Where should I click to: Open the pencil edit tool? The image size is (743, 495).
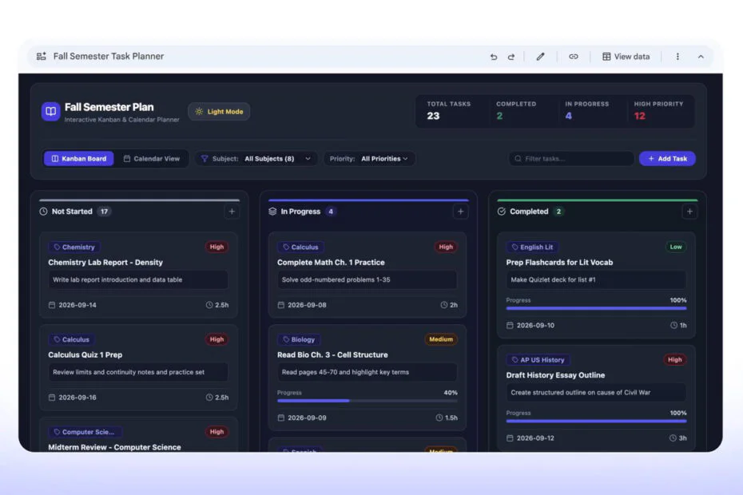[540, 57]
